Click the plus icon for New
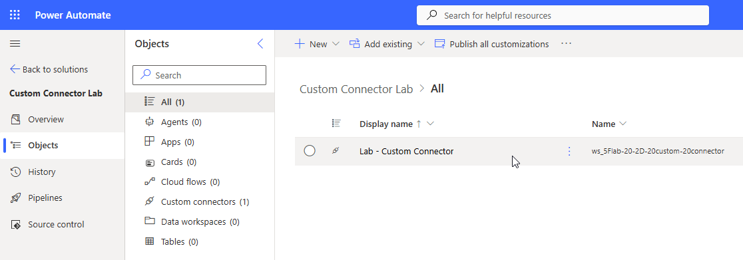 300,44
